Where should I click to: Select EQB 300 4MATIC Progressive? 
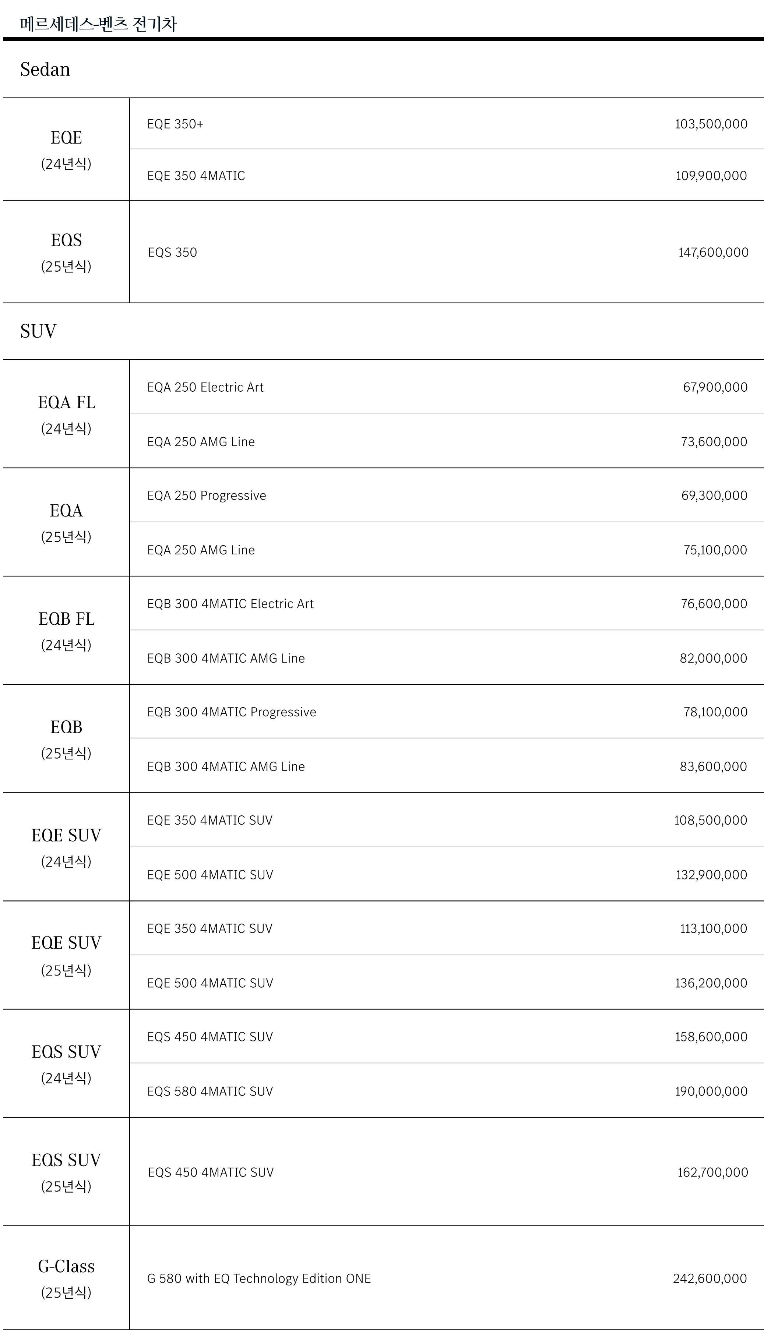[x=231, y=712]
